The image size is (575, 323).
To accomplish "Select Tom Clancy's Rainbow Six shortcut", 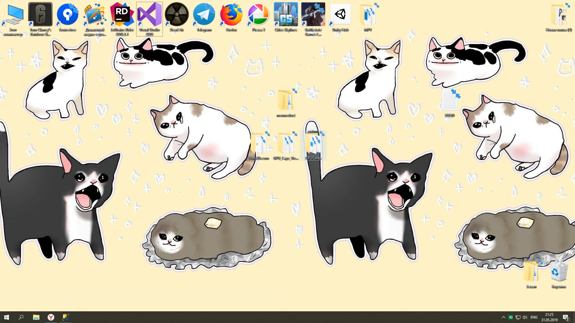I will [40, 19].
